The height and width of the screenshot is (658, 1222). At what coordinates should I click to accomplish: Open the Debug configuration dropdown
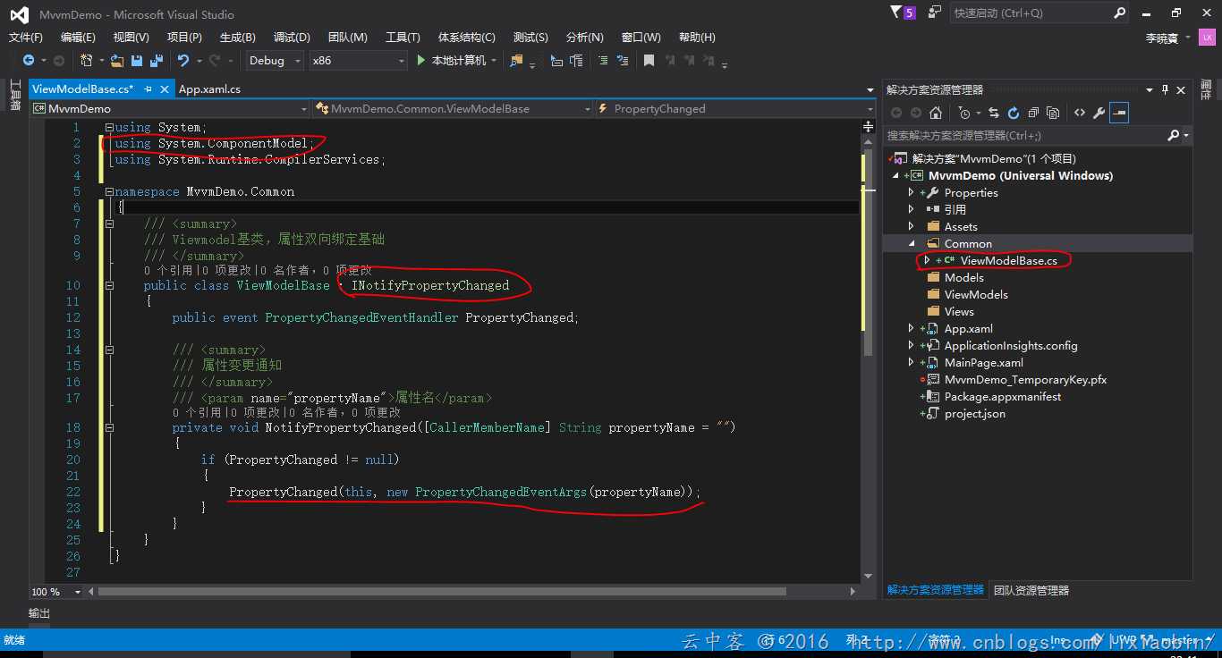[x=273, y=61]
